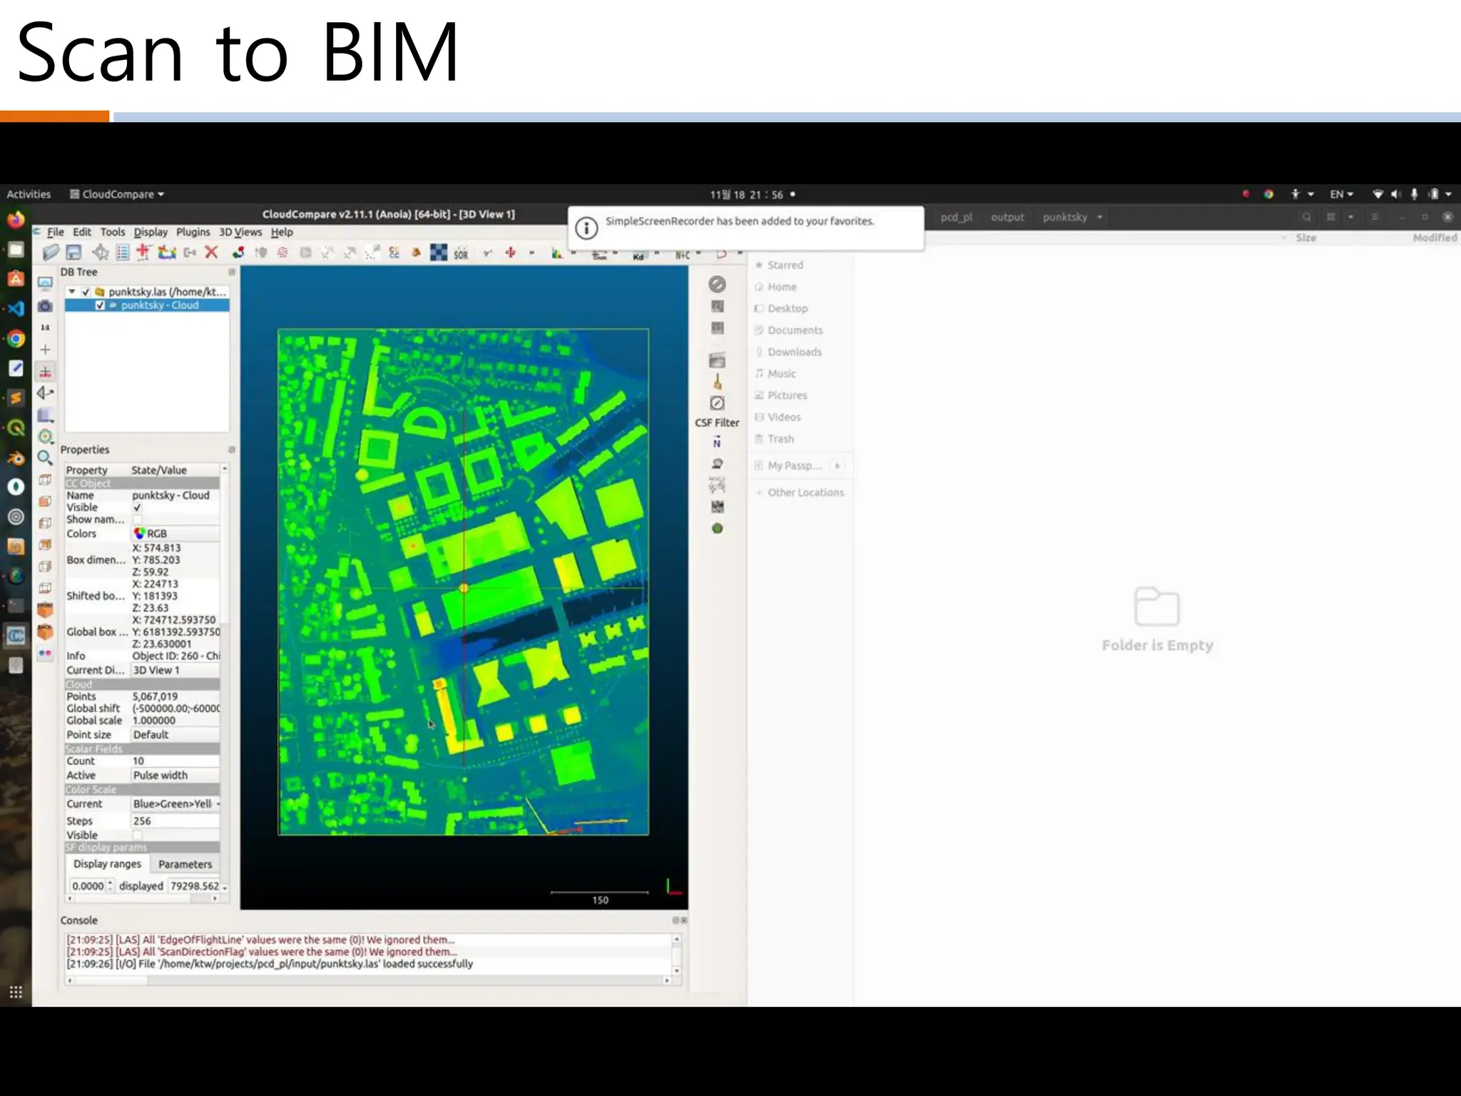This screenshot has height=1096, width=1461.
Task: Open the Colors RGB dropdown
Action: click(x=175, y=534)
